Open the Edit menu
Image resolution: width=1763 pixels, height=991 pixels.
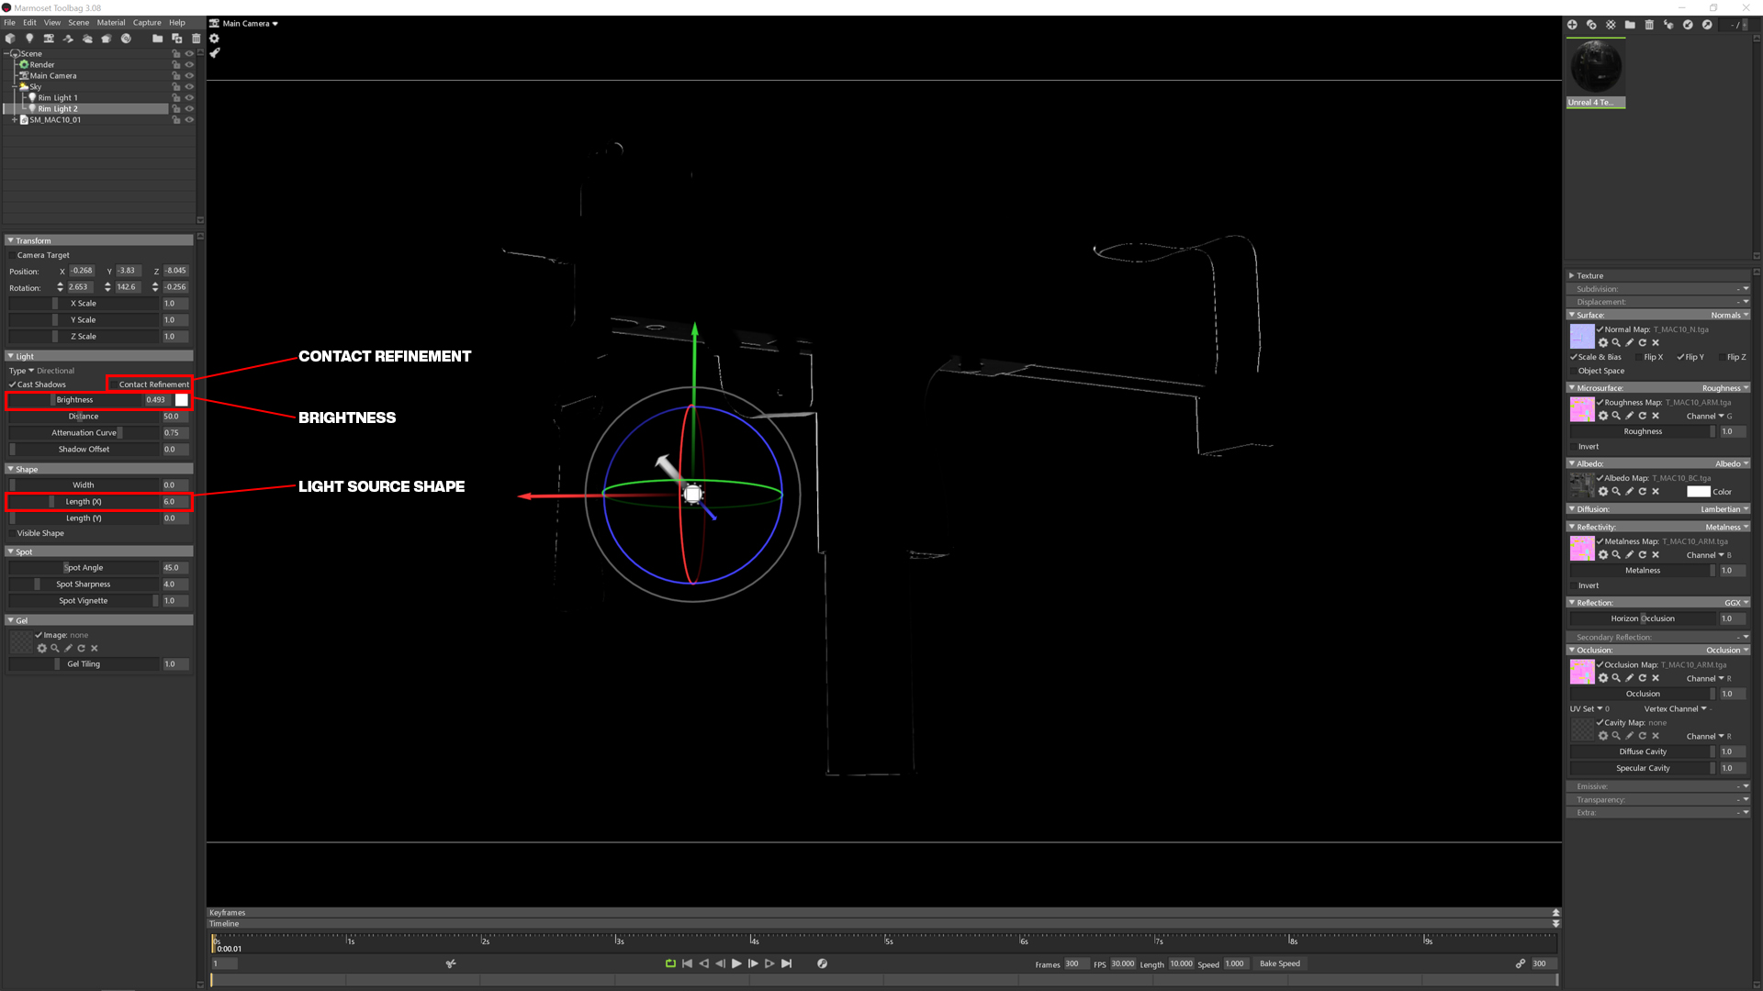tap(30, 22)
